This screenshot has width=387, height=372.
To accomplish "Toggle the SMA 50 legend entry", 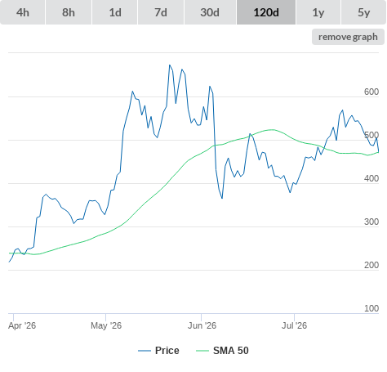I will 231,351.
